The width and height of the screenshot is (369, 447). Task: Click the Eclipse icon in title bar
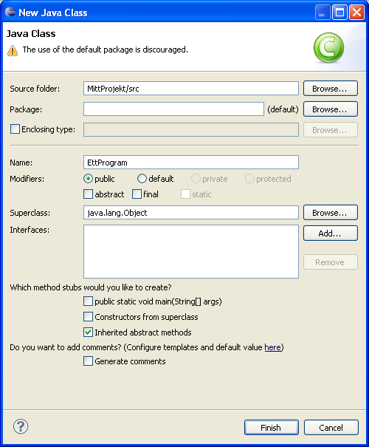pyautogui.click(x=10, y=12)
